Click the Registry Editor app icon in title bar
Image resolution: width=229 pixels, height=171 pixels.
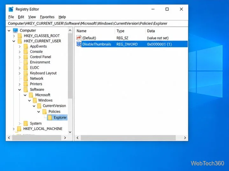tap(11, 9)
